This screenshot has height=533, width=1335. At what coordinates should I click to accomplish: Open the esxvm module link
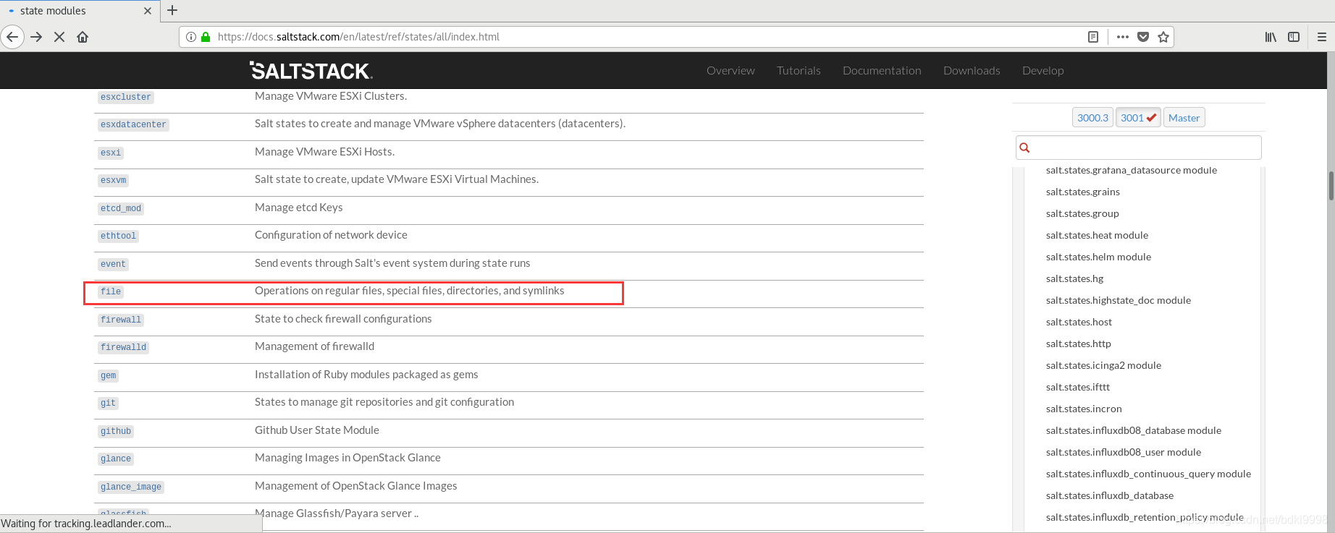pos(113,180)
